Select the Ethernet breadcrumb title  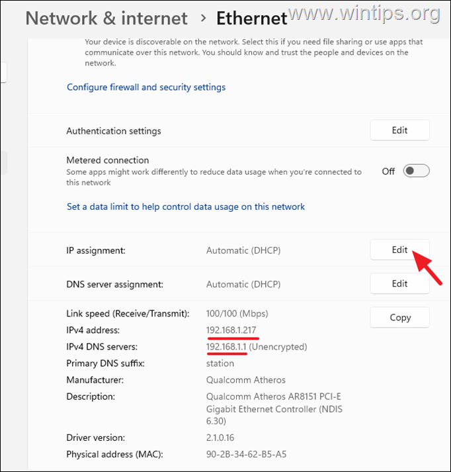click(252, 19)
